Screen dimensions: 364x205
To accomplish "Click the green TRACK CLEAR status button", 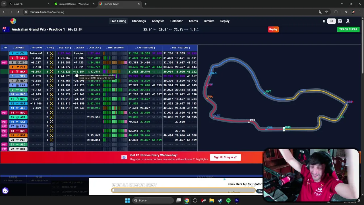I will point(348,29).
